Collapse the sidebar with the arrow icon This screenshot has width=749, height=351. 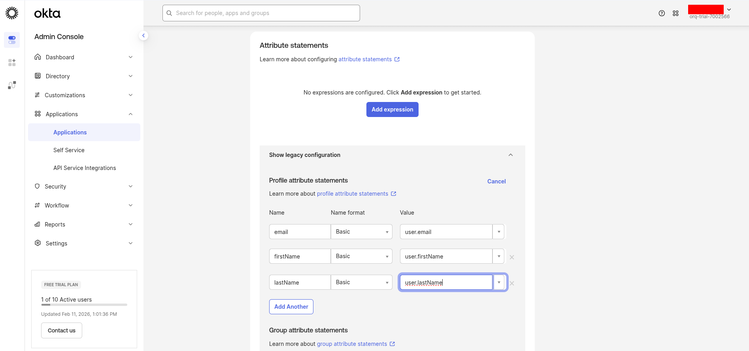point(143,36)
